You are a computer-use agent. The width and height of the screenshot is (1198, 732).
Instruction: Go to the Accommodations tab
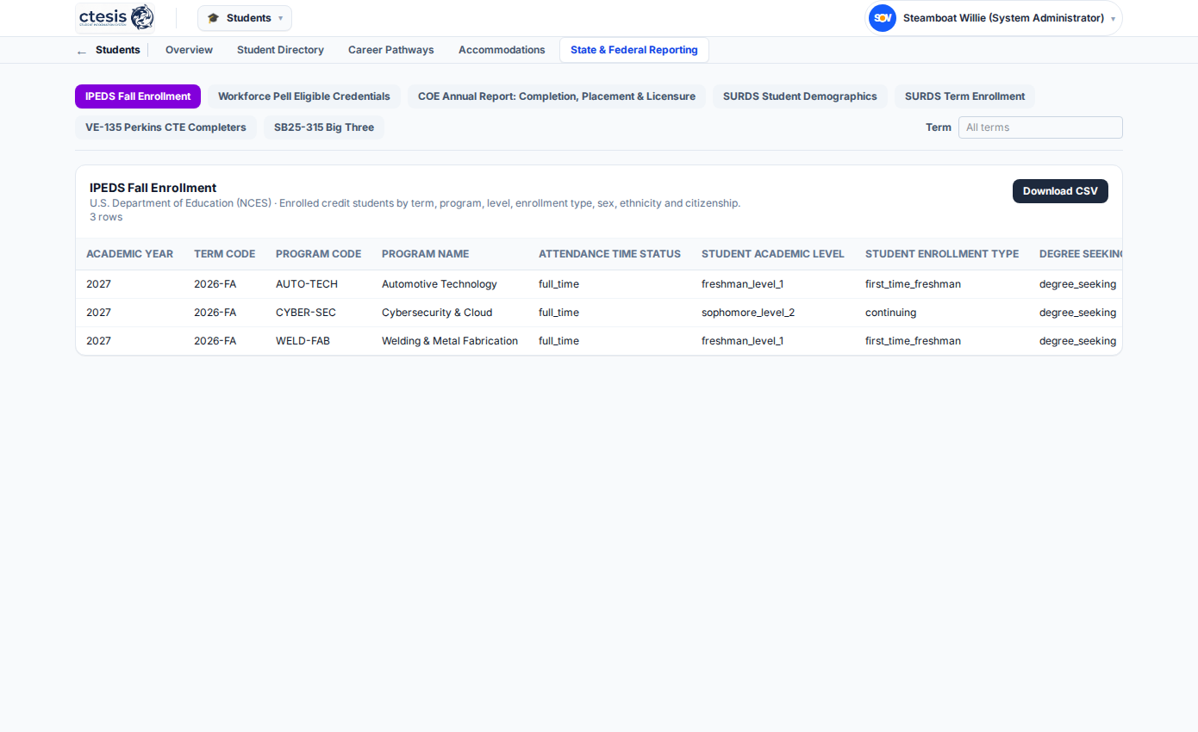point(502,50)
